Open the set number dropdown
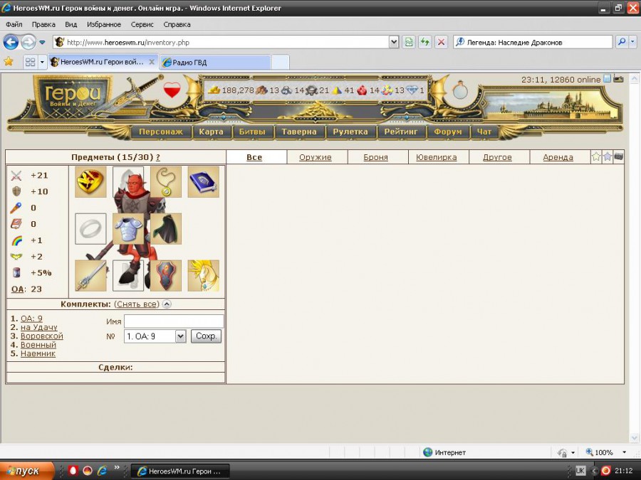This screenshot has height=480, width=641. pyautogui.click(x=180, y=336)
